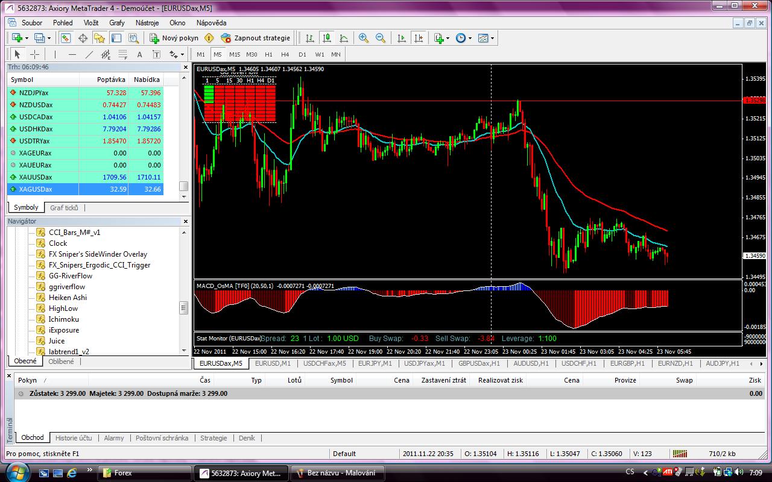Open templates dropdown
Image resolution: width=772 pixels, height=482 pixels.
coord(486,38)
